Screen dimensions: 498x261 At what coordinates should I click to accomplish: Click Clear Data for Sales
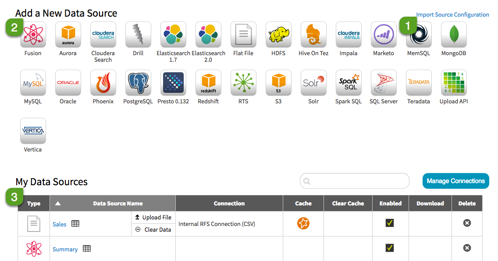(153, 229)
